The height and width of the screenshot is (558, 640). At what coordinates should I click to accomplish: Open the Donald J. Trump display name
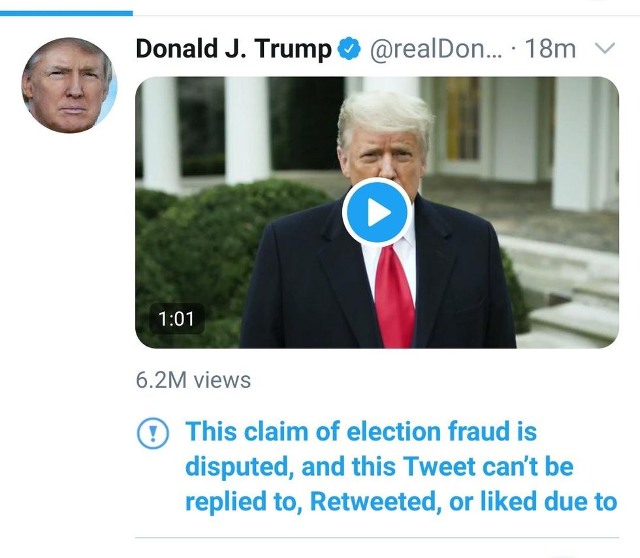pyautogui.click(x=233, y=49)
